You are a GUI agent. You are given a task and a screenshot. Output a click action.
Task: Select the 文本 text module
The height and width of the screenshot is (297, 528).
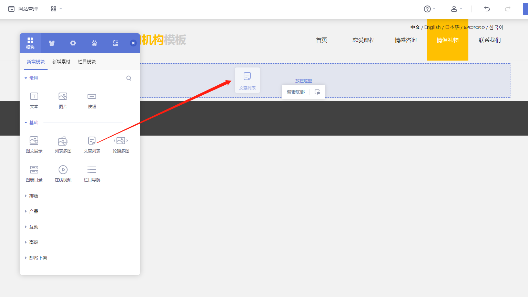click(x=34, y=100)
